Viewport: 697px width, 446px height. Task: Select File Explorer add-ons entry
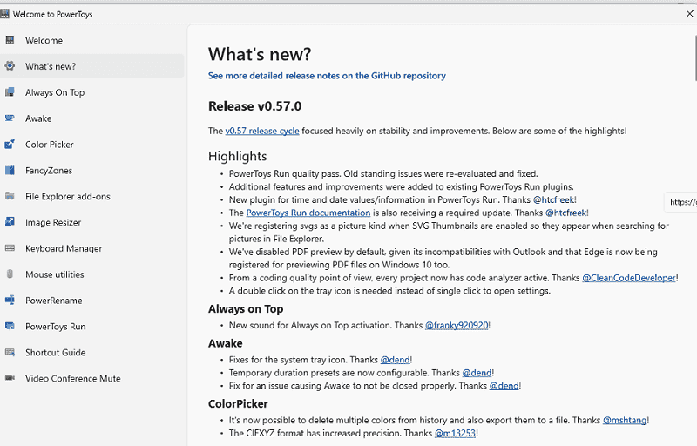click(x=92, y=196)
